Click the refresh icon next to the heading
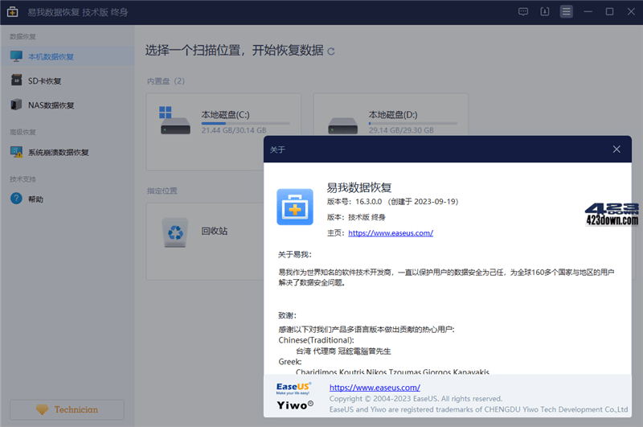Screen dimensions: 643x427 point(331,51)
